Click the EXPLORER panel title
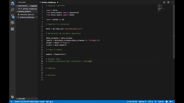Screen dimensions: 184x103 pyautogui.click(x=22, y=2)
